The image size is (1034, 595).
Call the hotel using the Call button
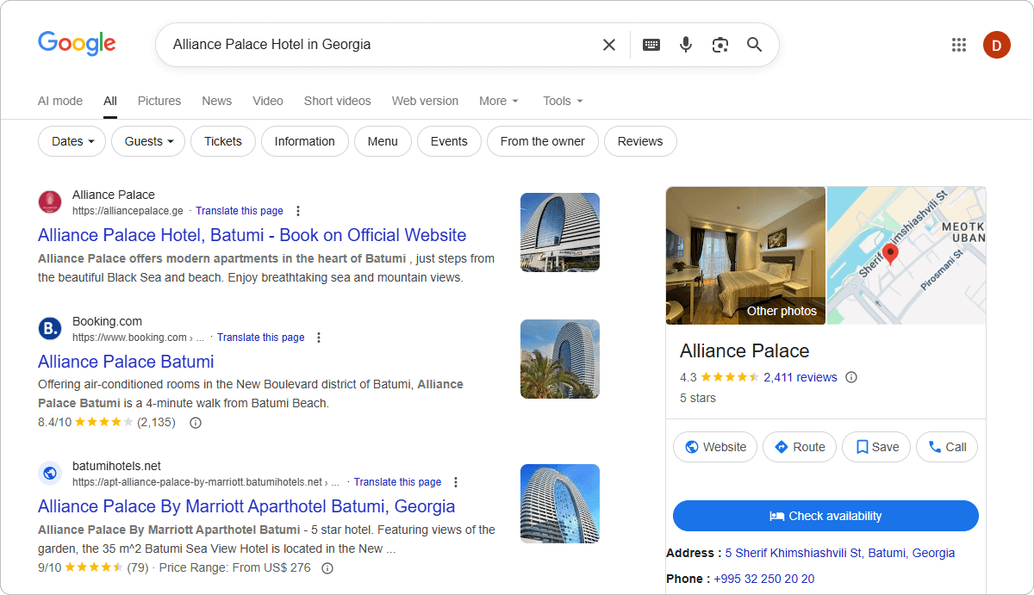pyautogui.click(x=946, y=446)
